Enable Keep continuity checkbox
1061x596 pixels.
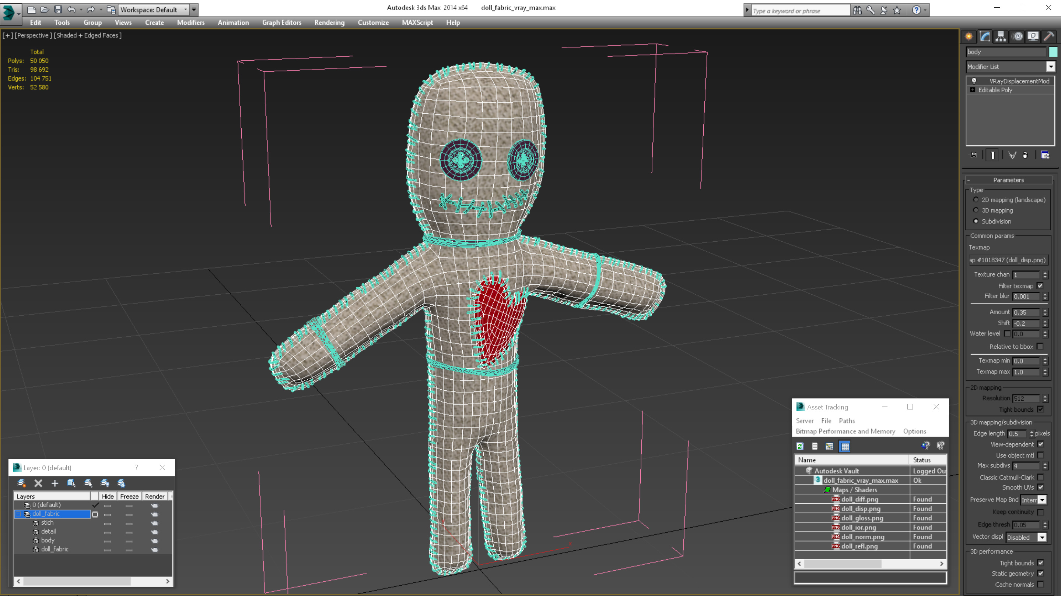pyautogui.click(x=1040, y=512)
